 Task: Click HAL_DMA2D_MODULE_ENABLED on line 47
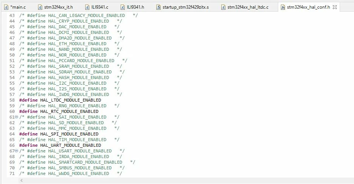(x=80, y=38)
